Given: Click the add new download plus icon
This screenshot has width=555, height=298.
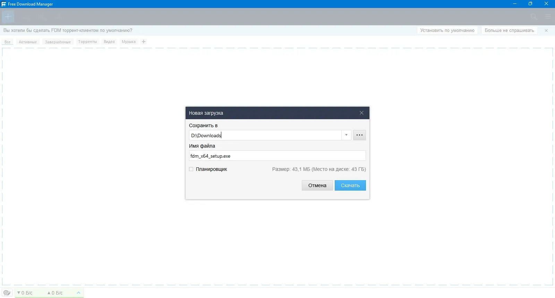Looking at the screenshot, I should (x=8, y=17).
